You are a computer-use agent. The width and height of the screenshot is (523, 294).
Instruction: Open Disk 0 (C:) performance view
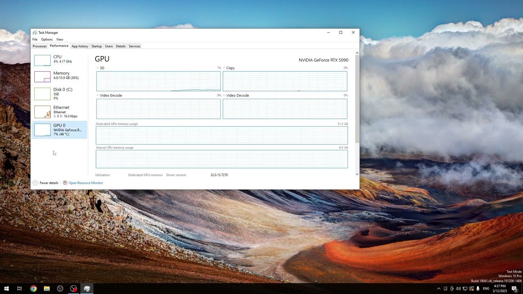59,94
